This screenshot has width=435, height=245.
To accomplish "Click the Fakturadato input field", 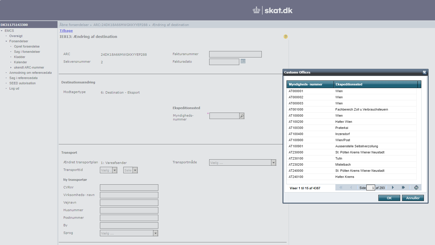I will 224,62.
